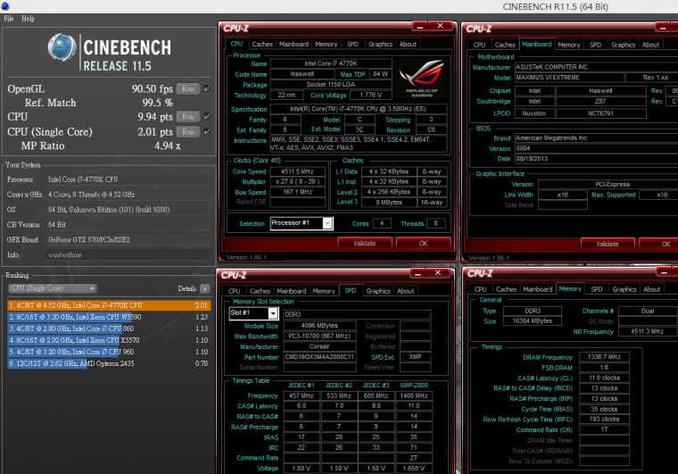Open the Slot #1 memory slot dropdown
Image resolution: width=678 pixels, height=474 pixels.
[252, 313]
